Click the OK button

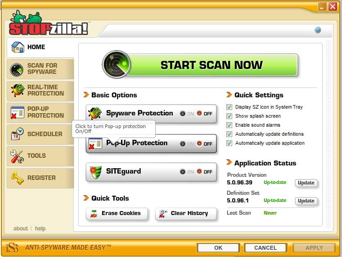(x=218, y=248)
